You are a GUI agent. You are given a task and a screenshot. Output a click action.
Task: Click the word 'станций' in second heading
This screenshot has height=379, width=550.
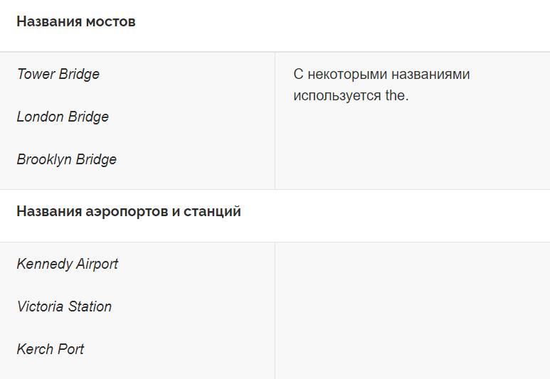(212, 211)
